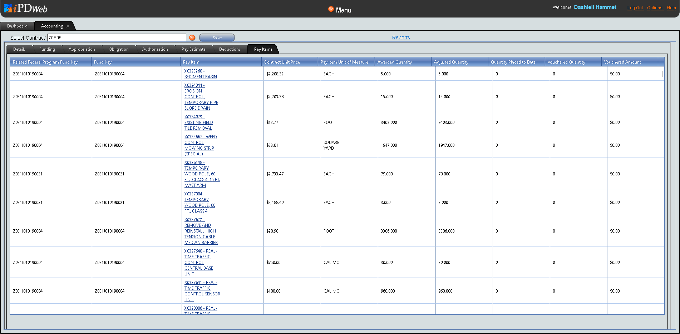Sort by Contract Unit Price column header
Screen dimensions: 680x334
[x=282, y=62]
